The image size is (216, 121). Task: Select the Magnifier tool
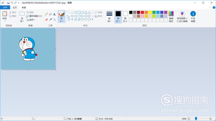pos(54,20)
